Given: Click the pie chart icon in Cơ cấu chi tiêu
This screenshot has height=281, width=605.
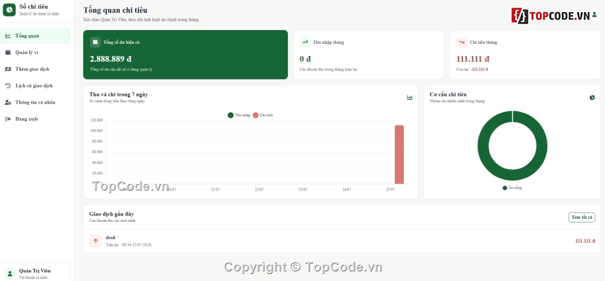Looking at the screenshot, I should point(592,97).
